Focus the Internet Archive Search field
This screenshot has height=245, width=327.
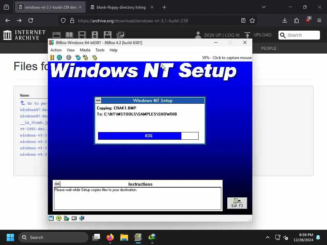coord(299,35)
